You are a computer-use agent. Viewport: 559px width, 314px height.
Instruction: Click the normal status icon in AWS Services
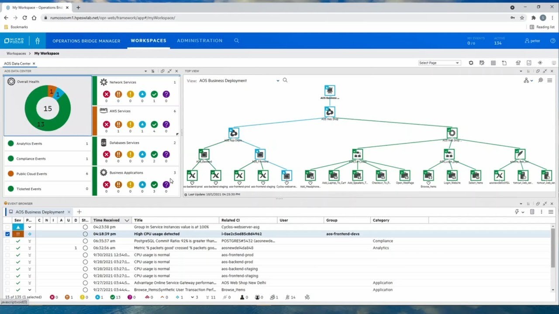coord(154,124)
